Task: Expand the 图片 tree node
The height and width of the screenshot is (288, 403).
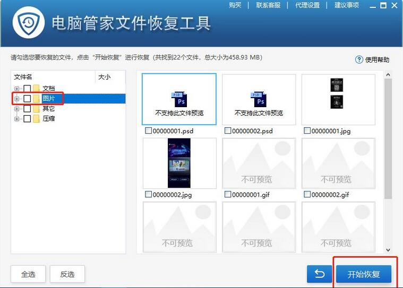Action: [16, 99]
